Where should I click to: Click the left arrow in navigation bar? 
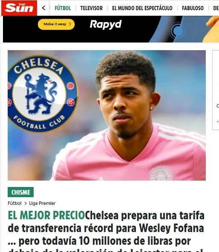click(43, 8)
